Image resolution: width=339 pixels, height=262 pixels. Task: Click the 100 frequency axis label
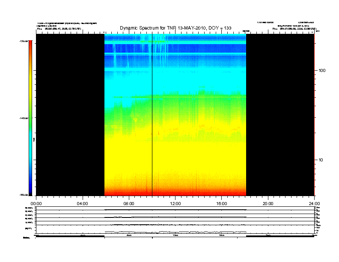tap(322, 71)
